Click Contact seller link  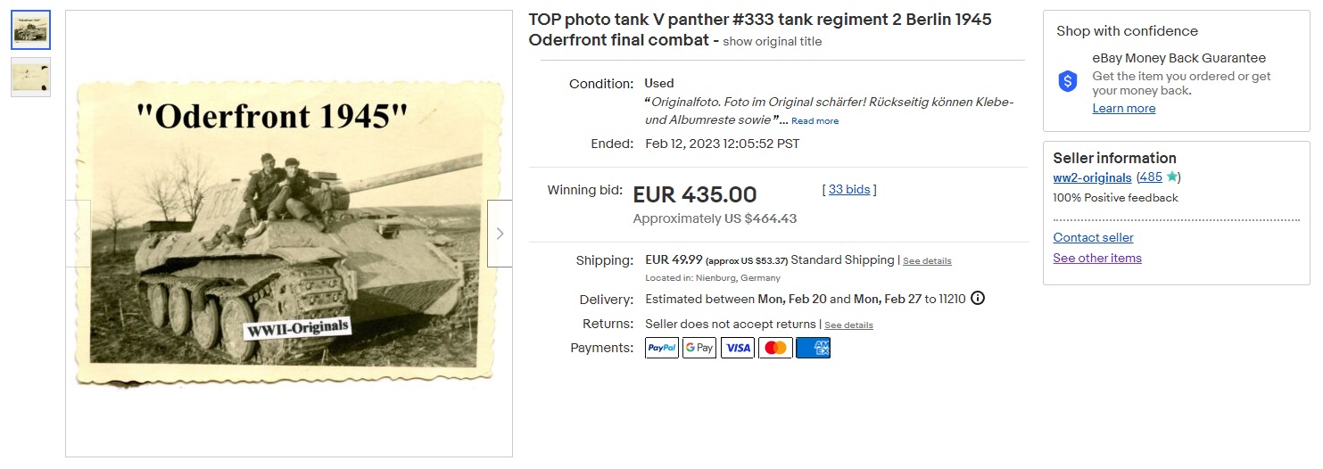(1093, 237)
